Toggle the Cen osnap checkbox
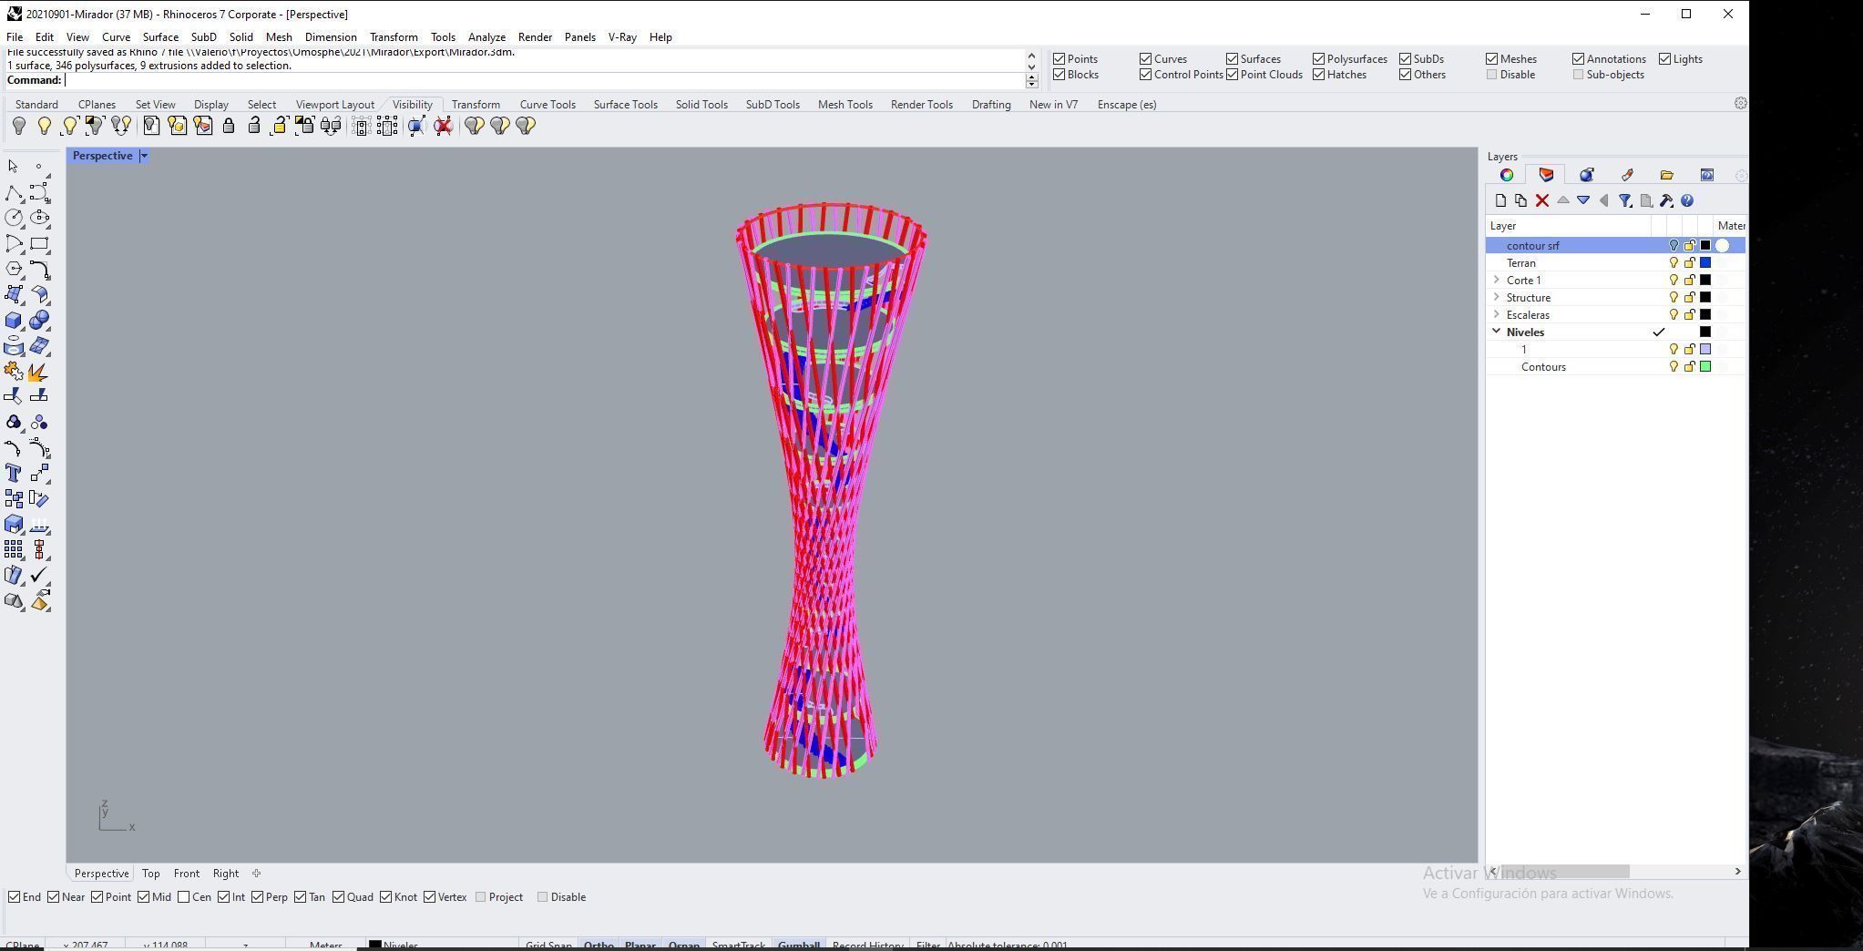 point(184,897)
